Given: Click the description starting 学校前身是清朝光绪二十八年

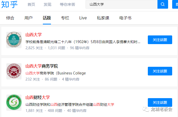Looking at the screenshot, I should [83, 42].
